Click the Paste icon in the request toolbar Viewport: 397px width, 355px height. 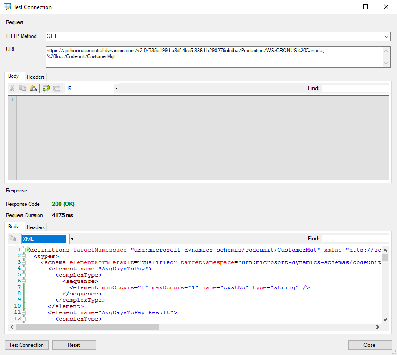click(x=34, y=88)
